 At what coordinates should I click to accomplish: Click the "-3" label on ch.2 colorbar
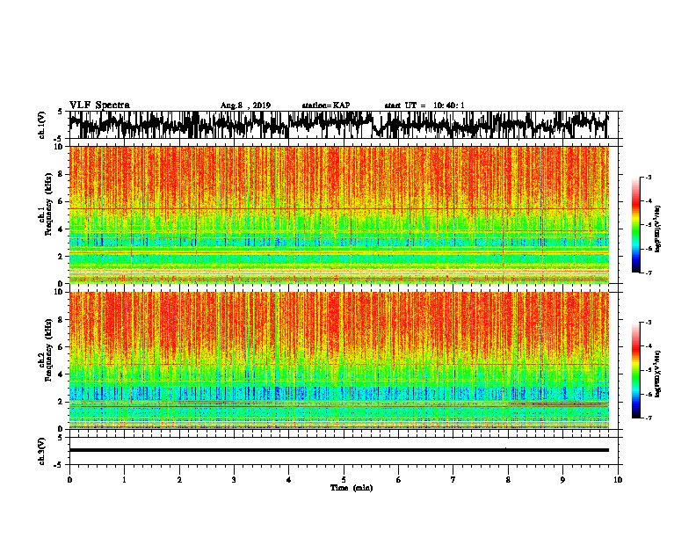[649, 323]
